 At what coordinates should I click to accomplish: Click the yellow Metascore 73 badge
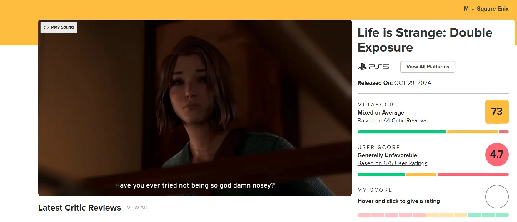[x=497, y=112]
